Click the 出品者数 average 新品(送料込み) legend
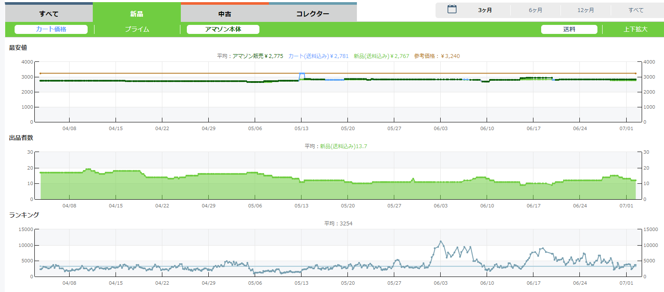The image size is (664, 292). (343, 146)
